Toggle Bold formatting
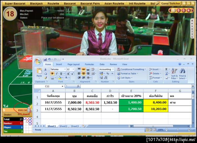 tap(52, 74)
